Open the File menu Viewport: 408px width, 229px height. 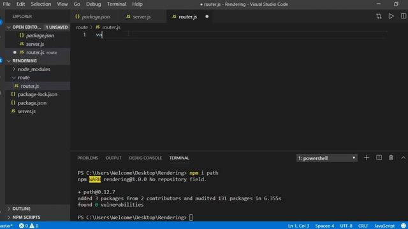click(6, 4)
